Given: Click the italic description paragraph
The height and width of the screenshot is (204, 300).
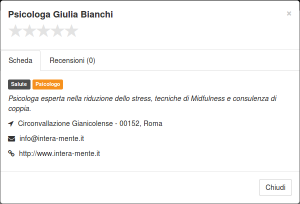Looking at the screenshot, I should point(142,103).
